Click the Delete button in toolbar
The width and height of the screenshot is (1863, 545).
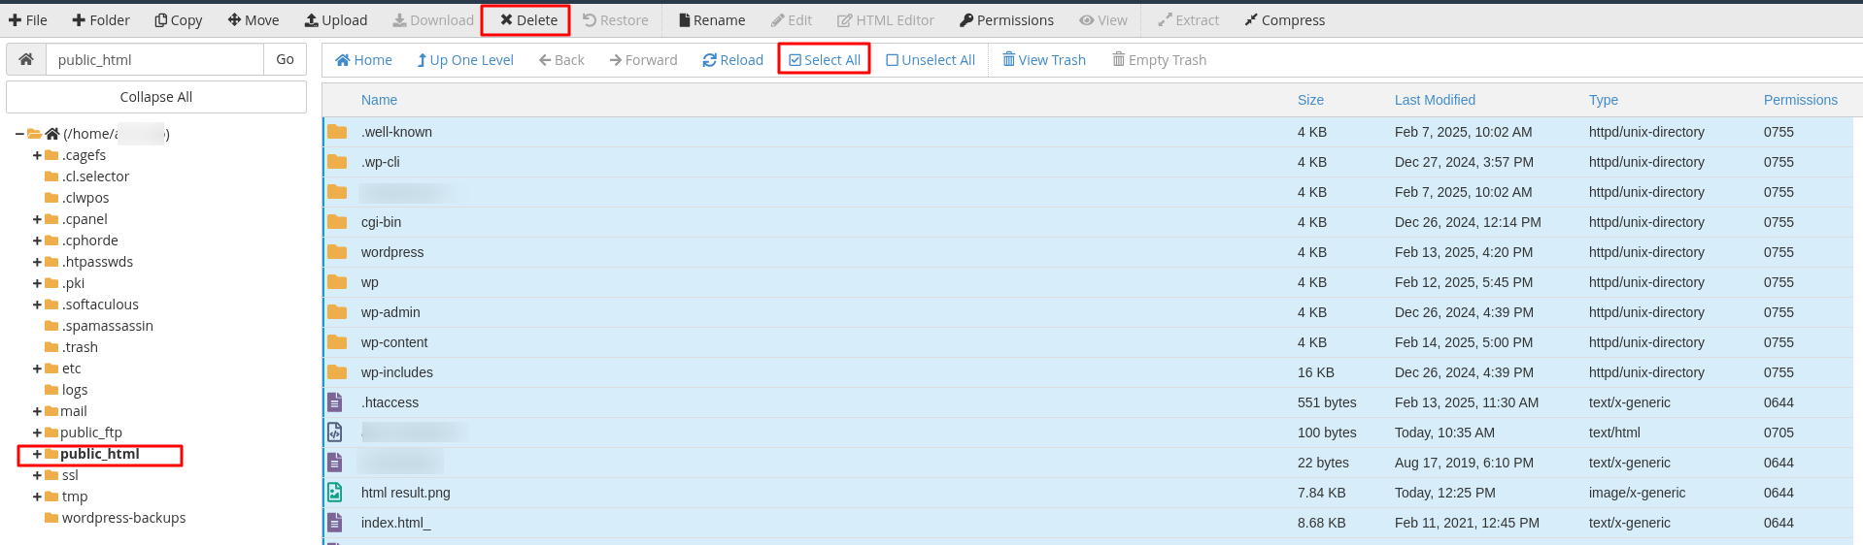tap(528, 20)
